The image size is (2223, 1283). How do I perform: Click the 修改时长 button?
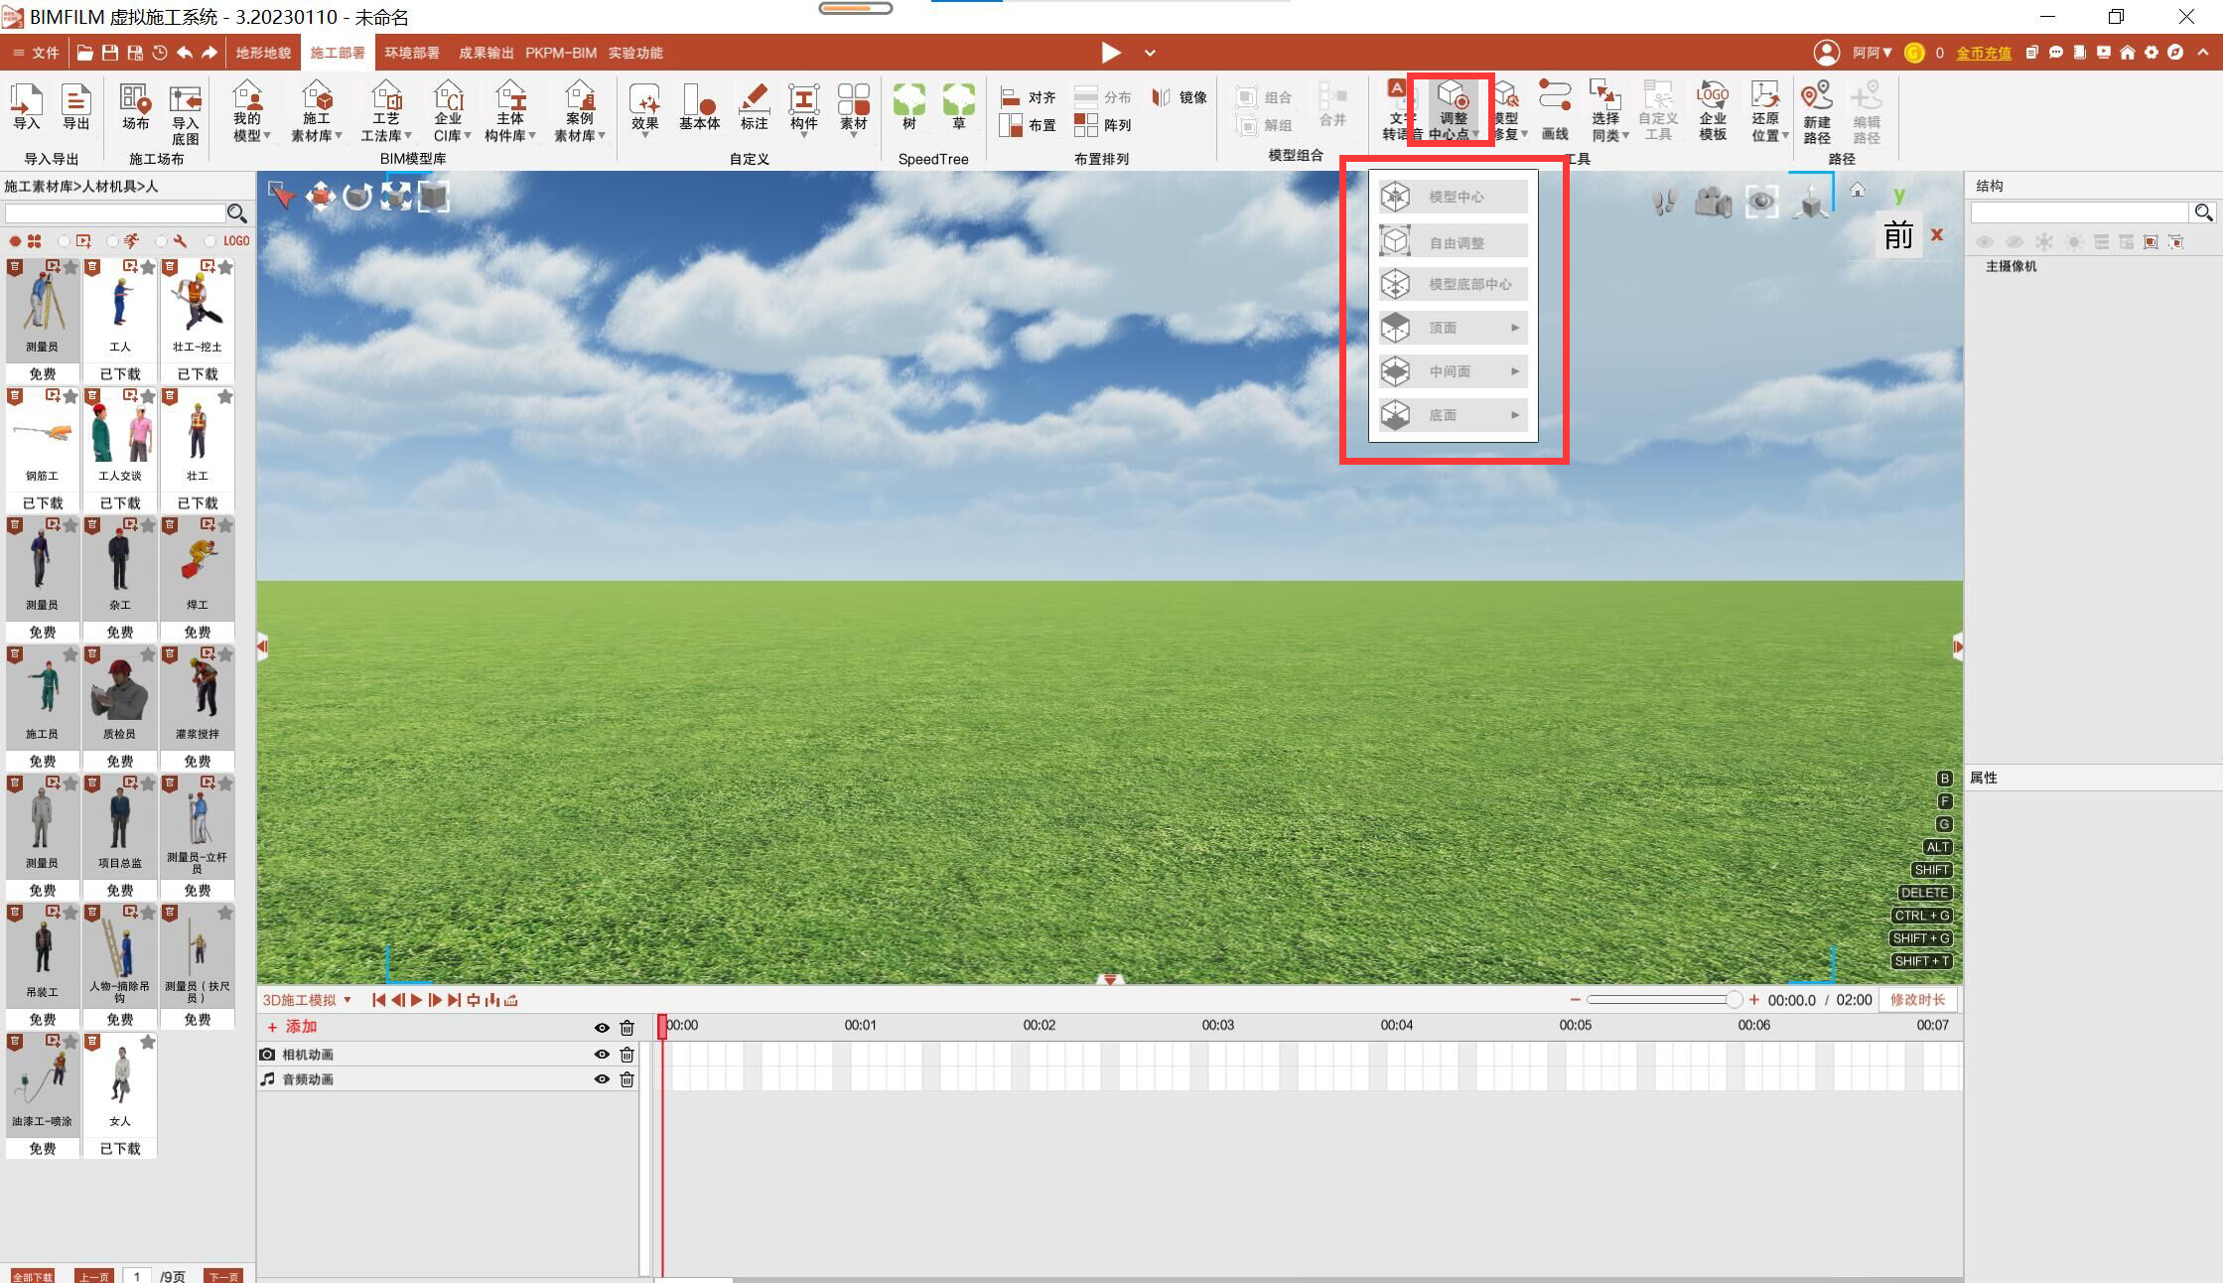[1916, 999]
